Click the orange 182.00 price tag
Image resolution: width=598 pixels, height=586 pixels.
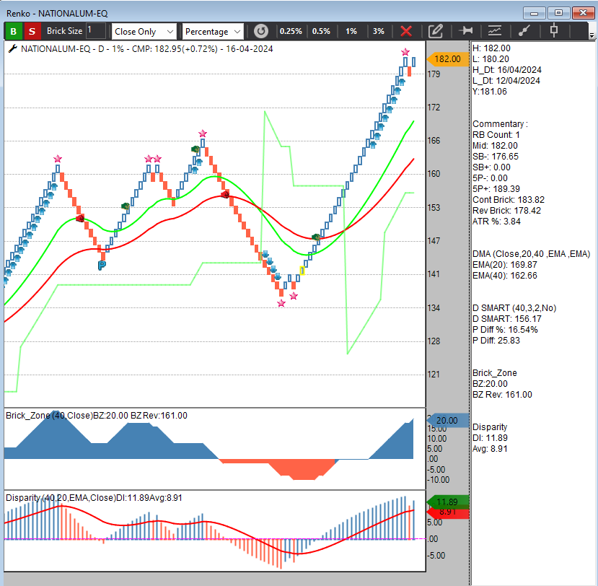(x=447, y=59)
